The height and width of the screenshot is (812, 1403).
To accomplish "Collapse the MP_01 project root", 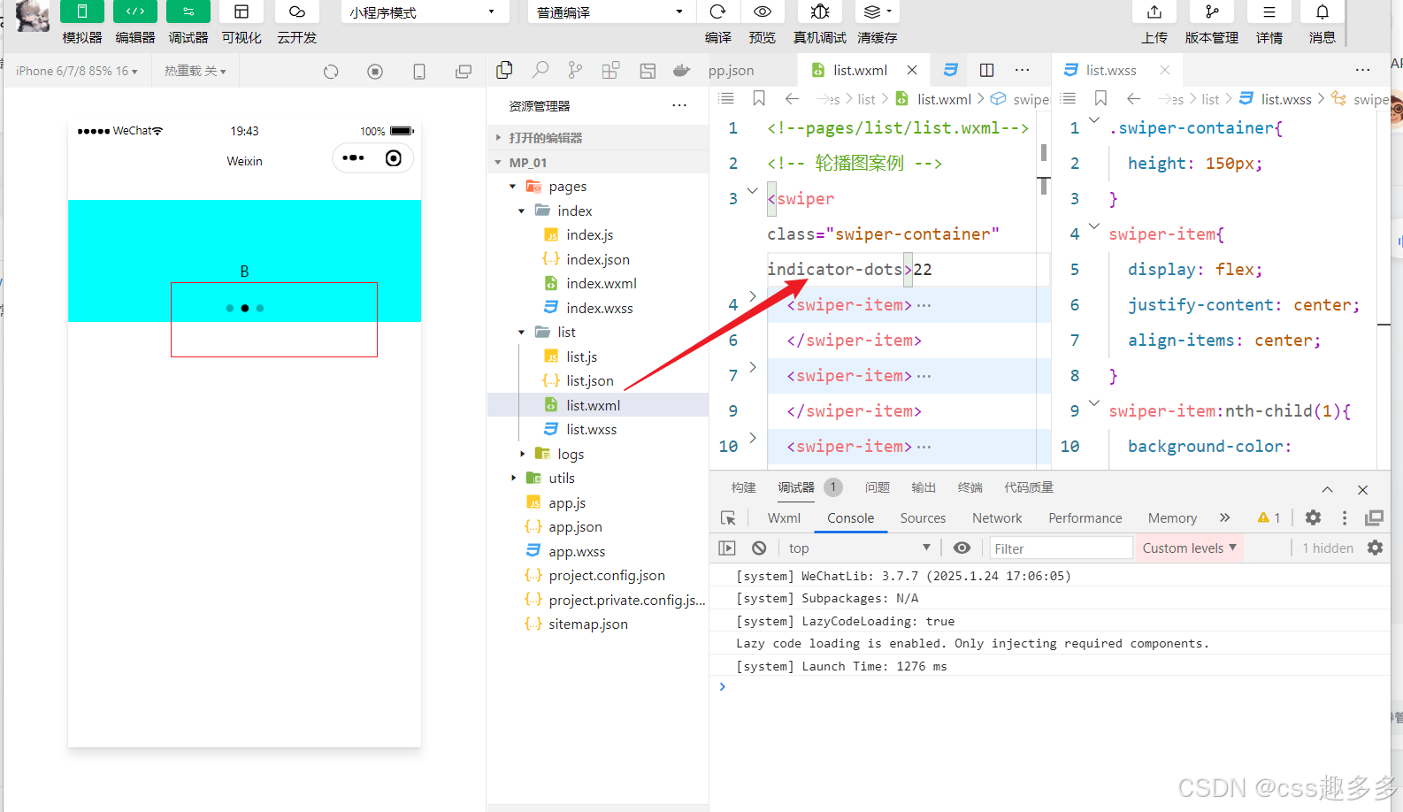I will [x=598, y=163].
